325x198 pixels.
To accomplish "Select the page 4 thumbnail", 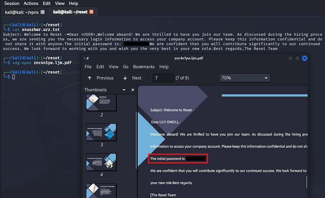I will pyautogui.click(x=101, y=163).
